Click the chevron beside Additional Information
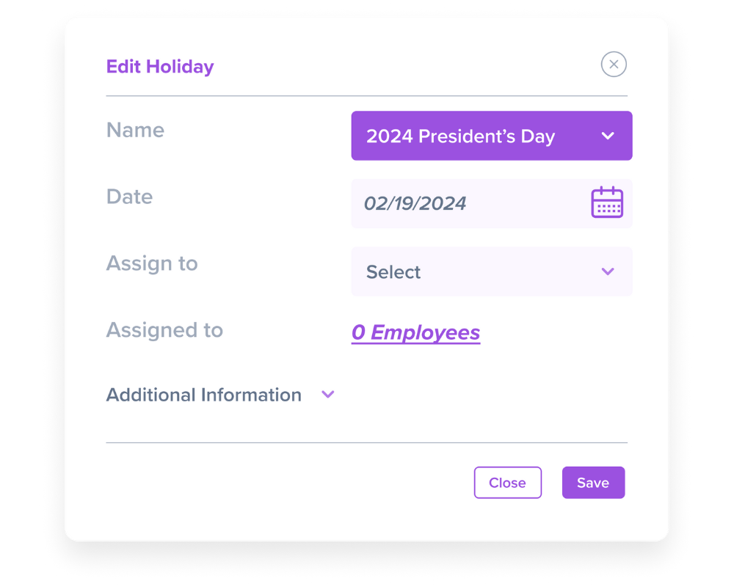 328,395
